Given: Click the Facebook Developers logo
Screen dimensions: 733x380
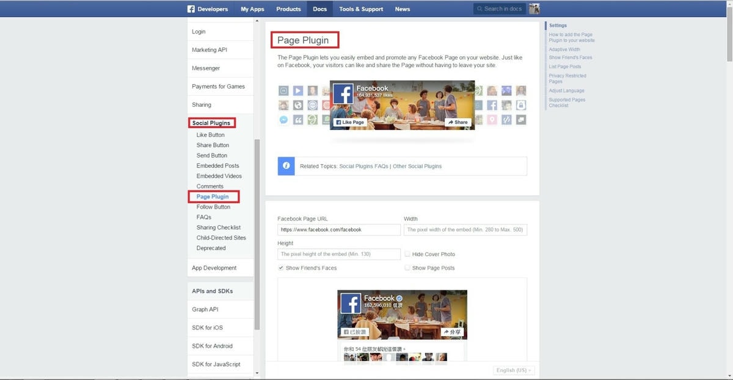Looking at the screenshot, I should point(208,9).
